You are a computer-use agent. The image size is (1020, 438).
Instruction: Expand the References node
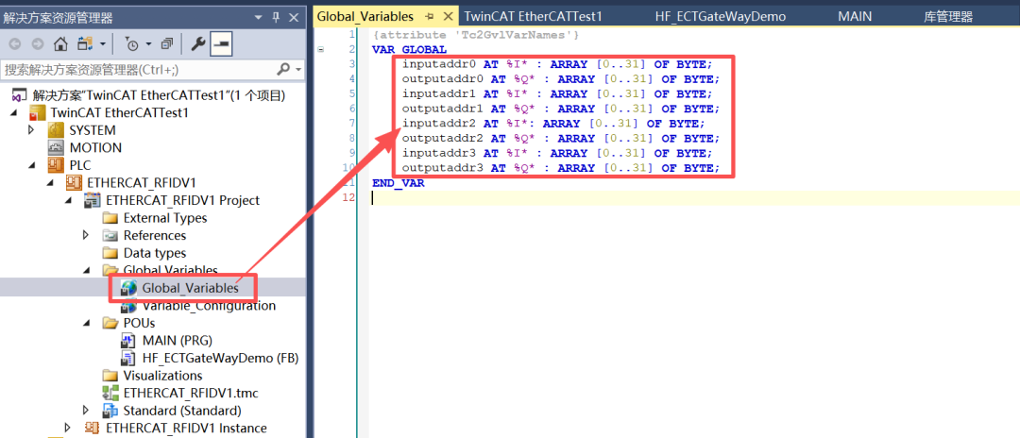(86, 235)
